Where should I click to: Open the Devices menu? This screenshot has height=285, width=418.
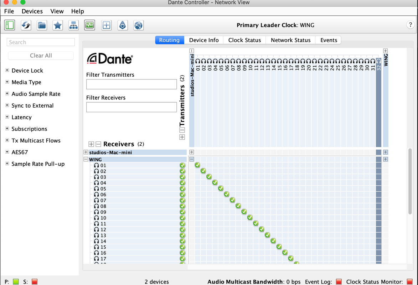32,11
